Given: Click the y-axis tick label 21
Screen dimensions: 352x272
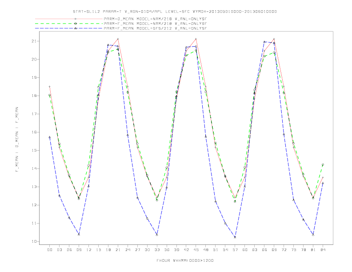Looking at the screenshot, I should coord(34,41).
